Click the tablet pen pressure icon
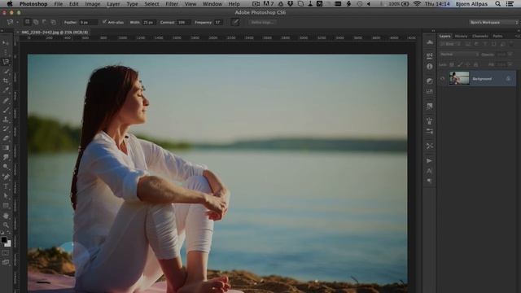The image size is (521, 293). click(x=235, y=22)
